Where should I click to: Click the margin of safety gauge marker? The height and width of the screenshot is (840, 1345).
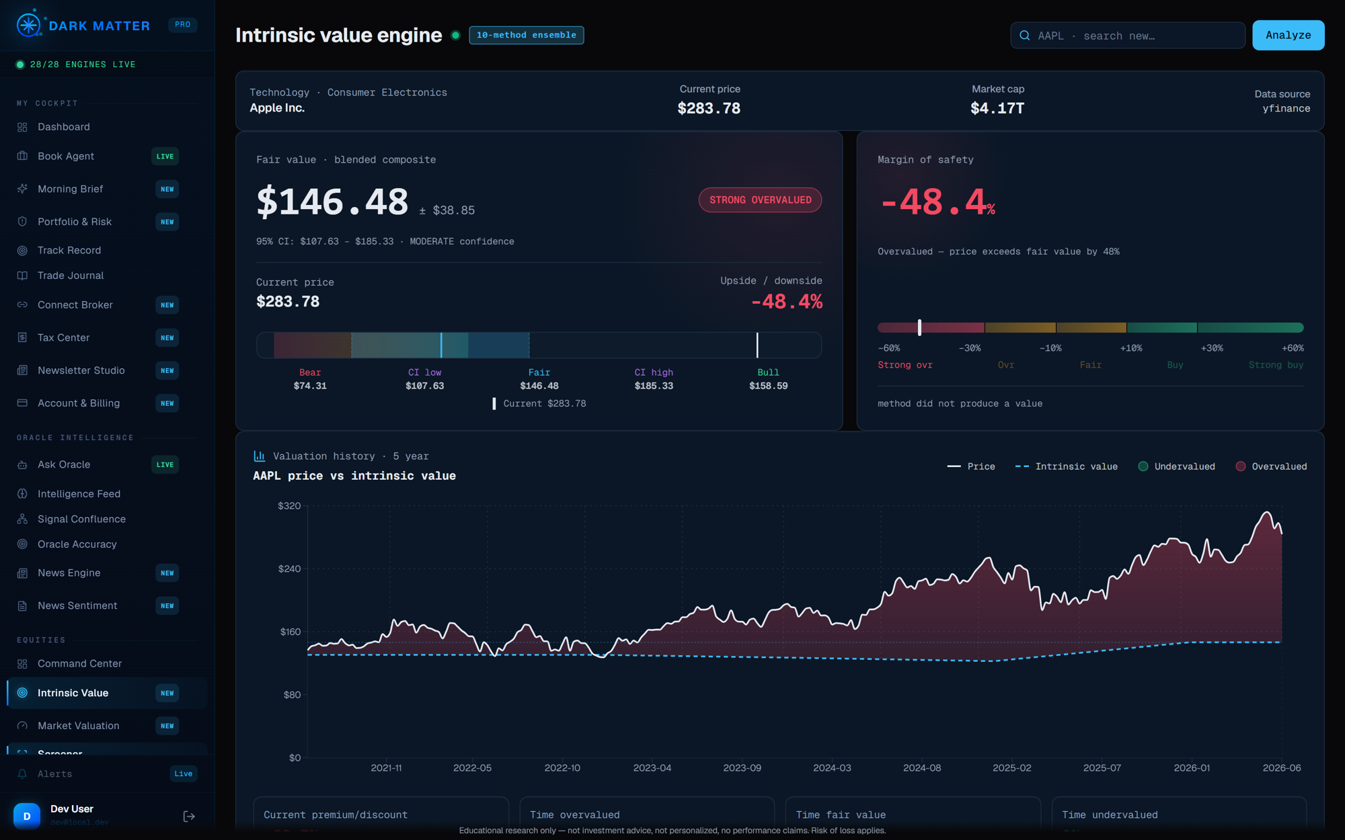click(919, 327)
